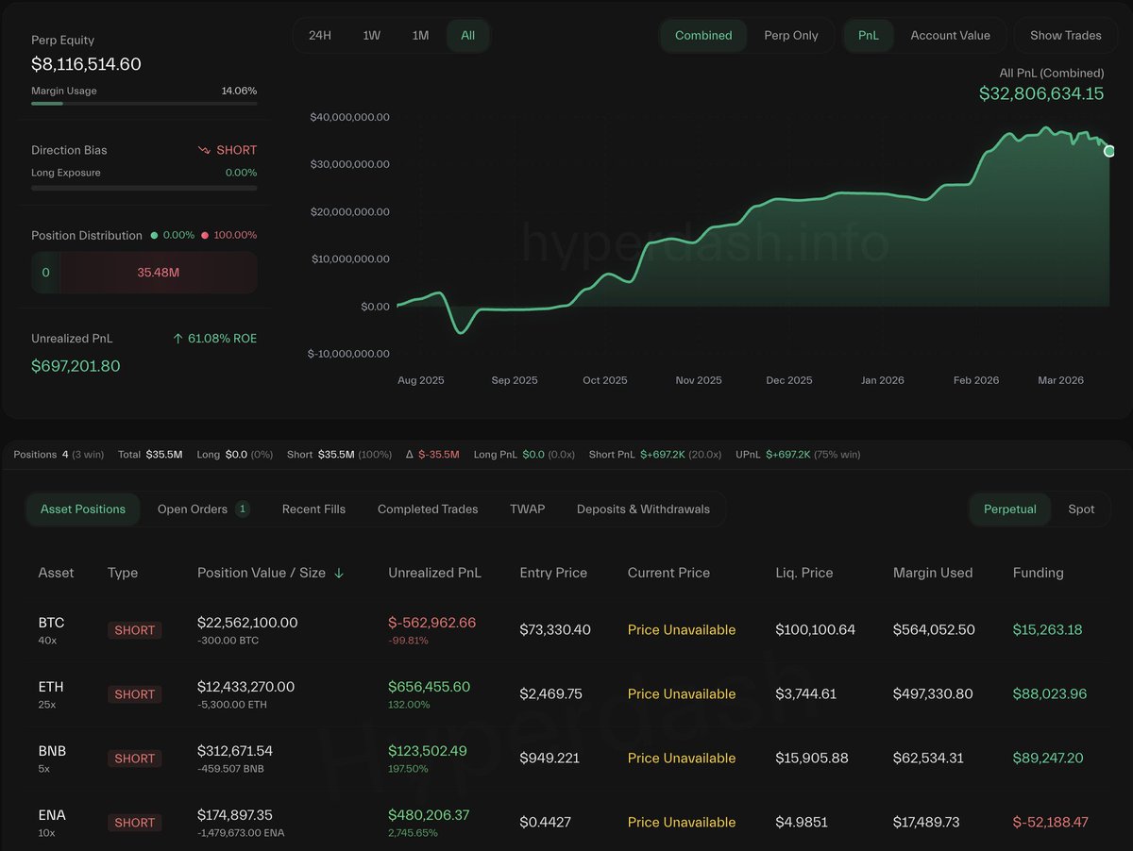The image size is (1133, 851).
Task: Click the Margin Usage progress bar
Action: (144, 104)
